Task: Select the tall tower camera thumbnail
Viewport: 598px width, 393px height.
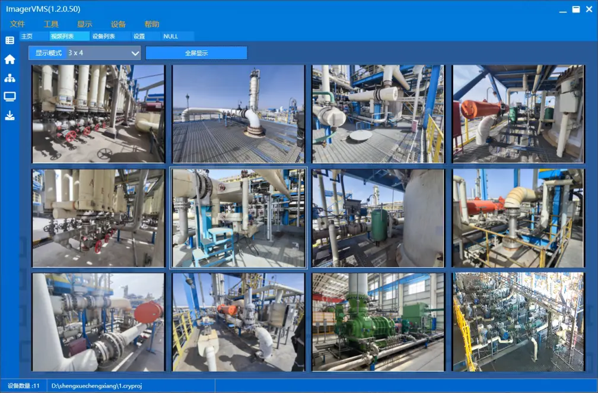Action: point(238,114)
